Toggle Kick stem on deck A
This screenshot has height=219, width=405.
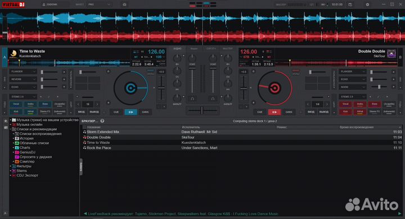pos(16,112)
